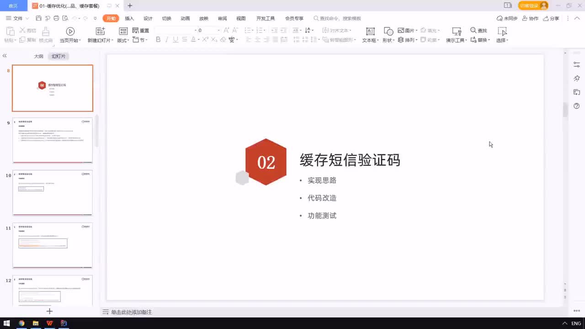The image size is (585, 329).
Task: Select slide 10 thumbnail
Action: (x=53, y=193)
